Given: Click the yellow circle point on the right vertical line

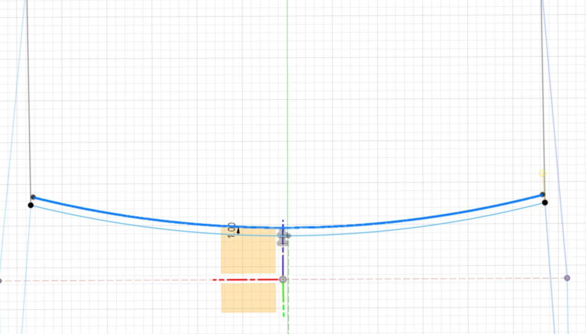Looking at the screenshot, I should 543,173.
